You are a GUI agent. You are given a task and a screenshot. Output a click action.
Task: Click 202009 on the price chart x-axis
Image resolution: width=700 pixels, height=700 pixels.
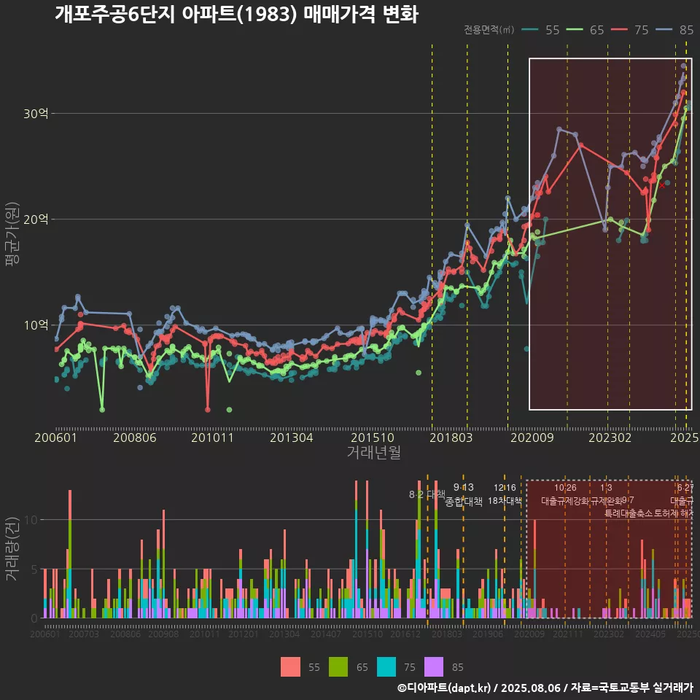point(532,437)
